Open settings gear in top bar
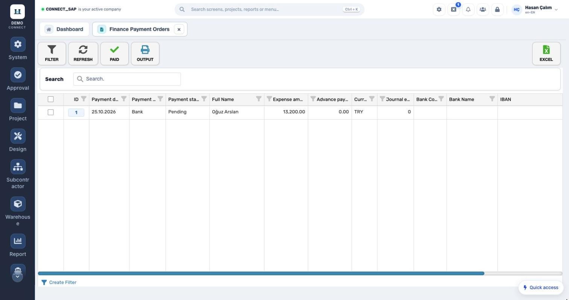 click(439, 9)
